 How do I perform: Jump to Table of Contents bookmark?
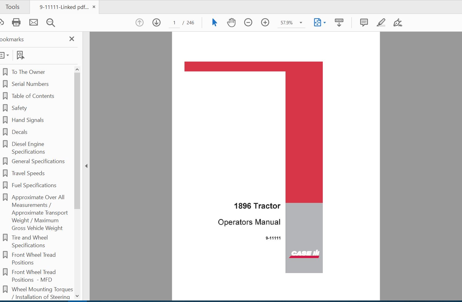[x=33, y=96]
